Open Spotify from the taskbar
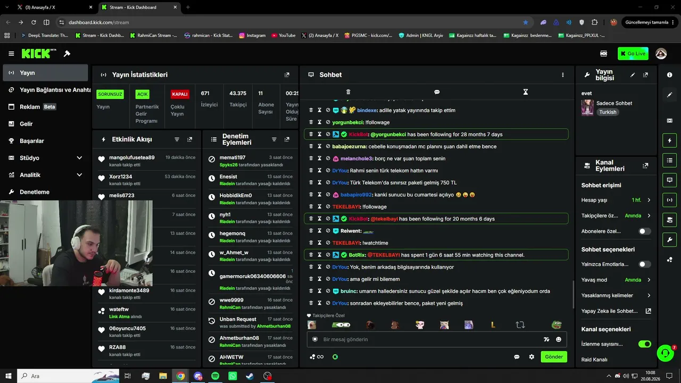Image resolution: width=681 pixels, height=383 pixels. click(215, 376)
